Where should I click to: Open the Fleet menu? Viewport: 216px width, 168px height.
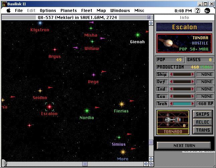tap(87, 11)
